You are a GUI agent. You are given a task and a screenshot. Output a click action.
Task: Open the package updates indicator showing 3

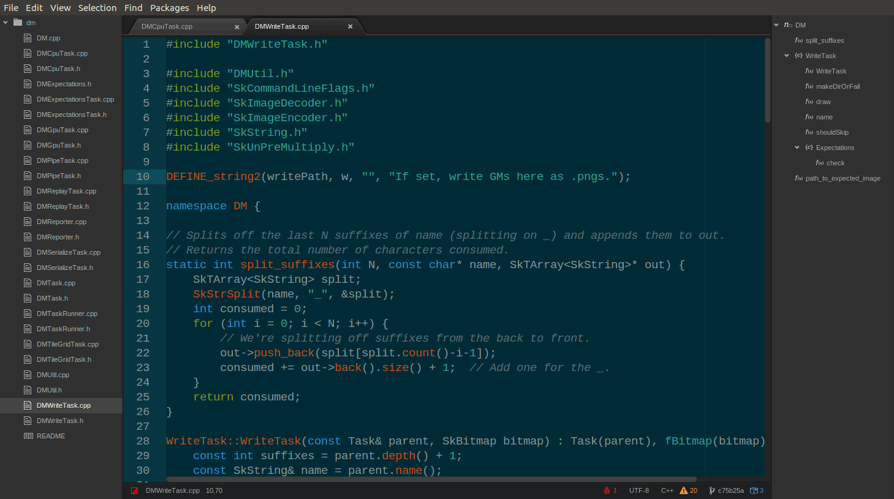pyautogui.click(x=757, y=490)
